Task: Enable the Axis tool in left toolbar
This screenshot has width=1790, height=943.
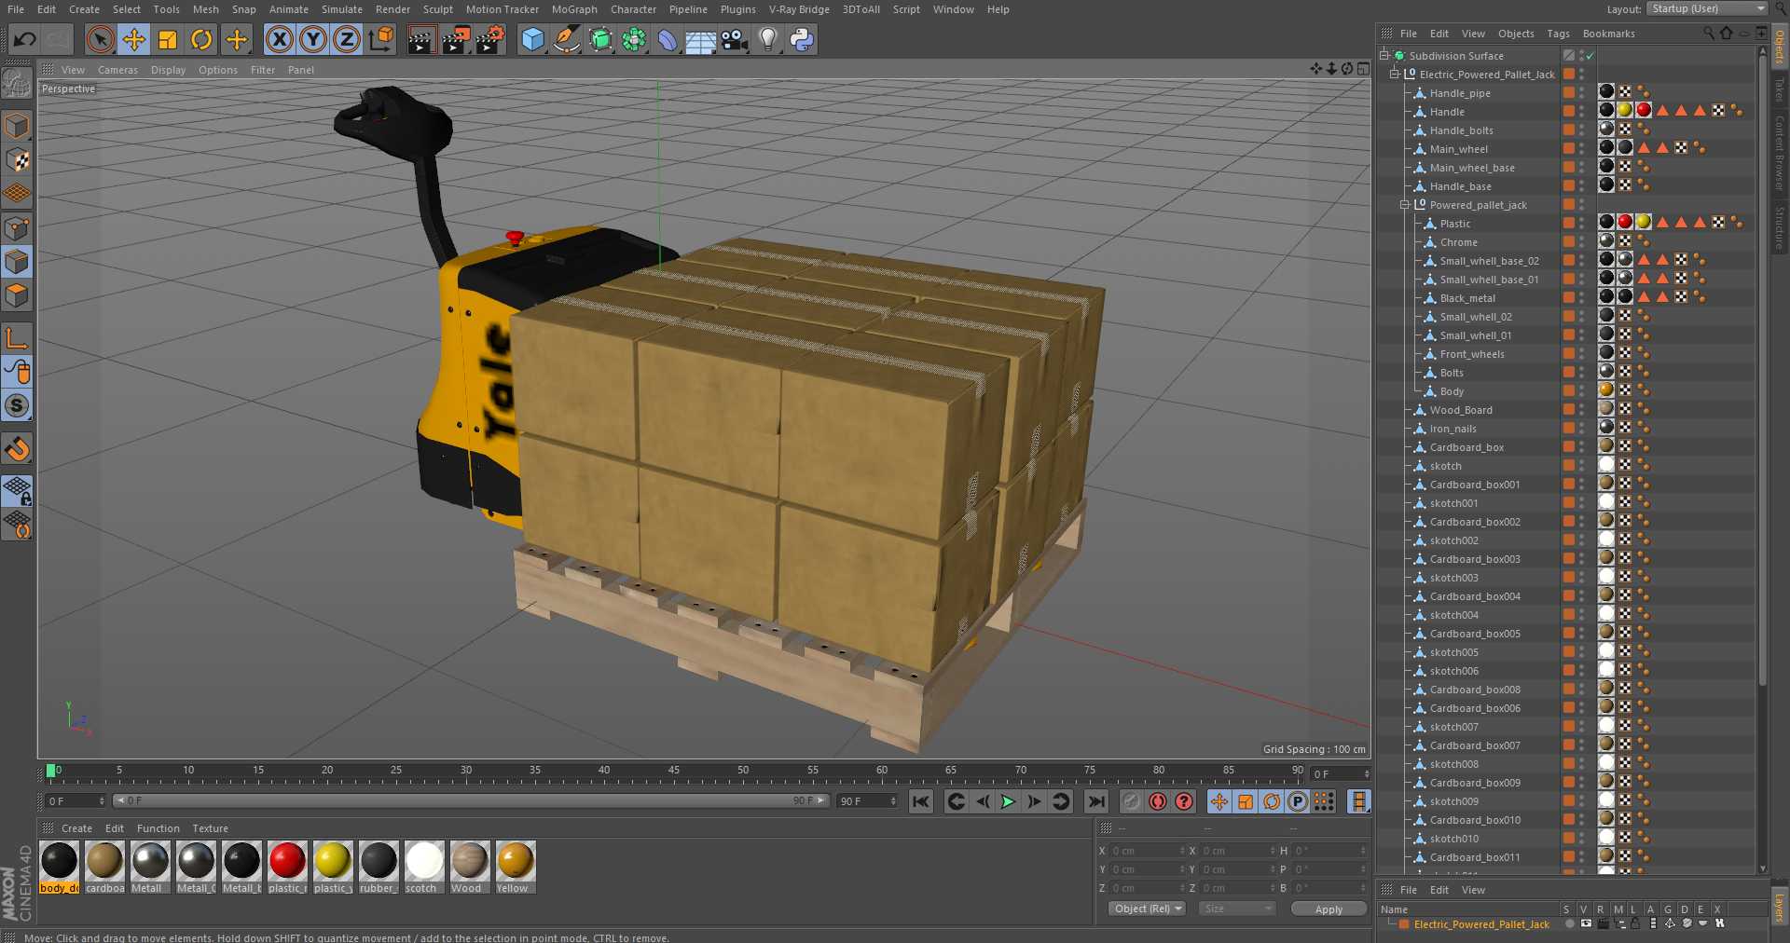Action: 17,338
